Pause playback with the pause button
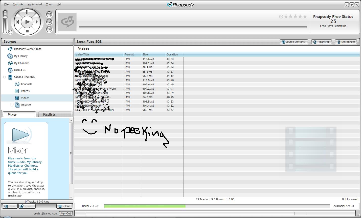 pyautogui.click(x=27, y=12)
